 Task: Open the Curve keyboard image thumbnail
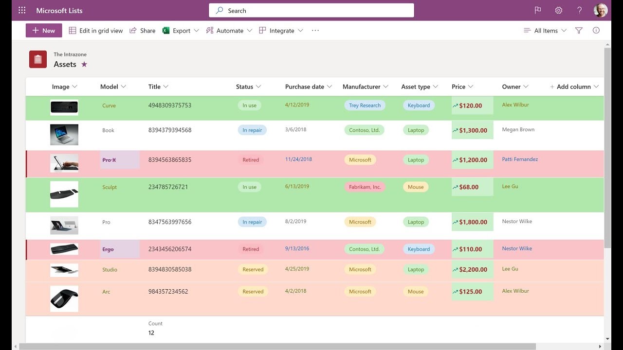click(64, 107)
